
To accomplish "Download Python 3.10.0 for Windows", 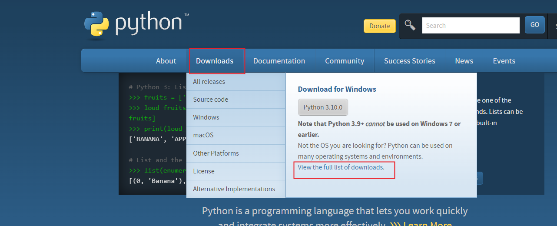I will point(323,107).
